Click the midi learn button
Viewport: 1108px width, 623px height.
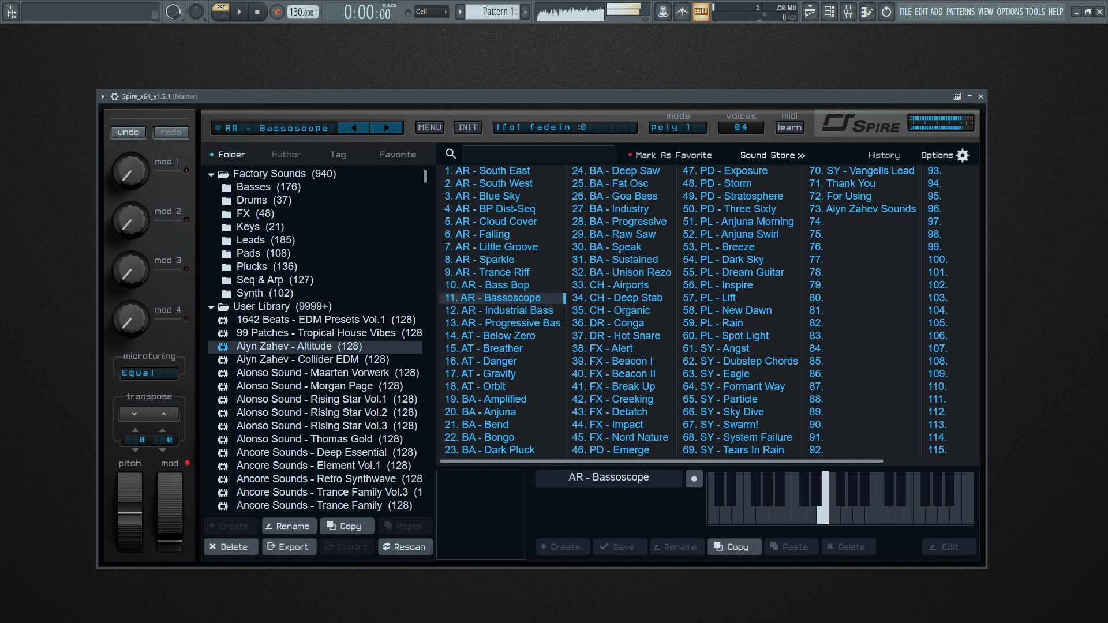pyautogui.click(x=789, y=127)
